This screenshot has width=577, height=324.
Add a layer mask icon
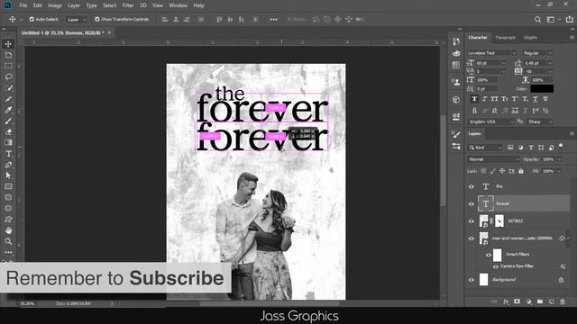[x=517, y=301]
